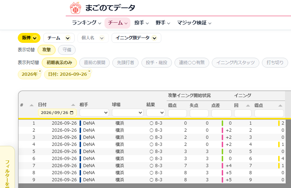Image resolution: width=291 pixels, height=188 pixels.
Task: Click the 結果 column header
Action: [x=151, y=105]
